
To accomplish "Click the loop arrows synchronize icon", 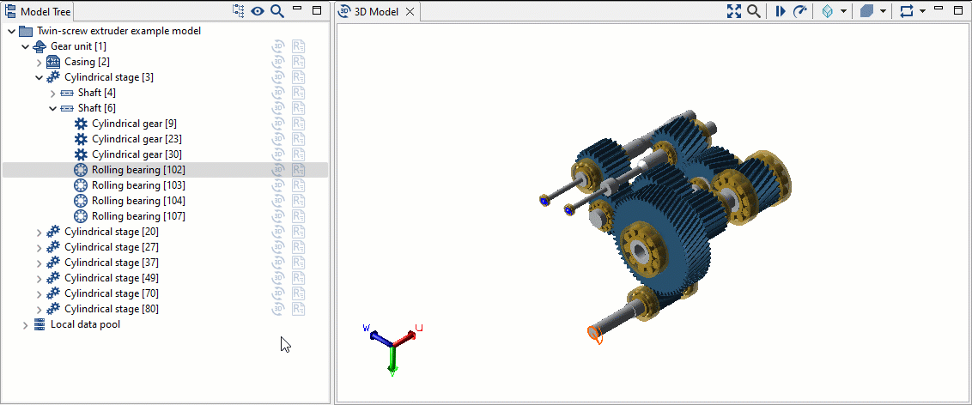I will [907, 11].
